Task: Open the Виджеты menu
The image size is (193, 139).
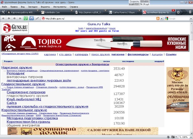Action: coord(45,7)
